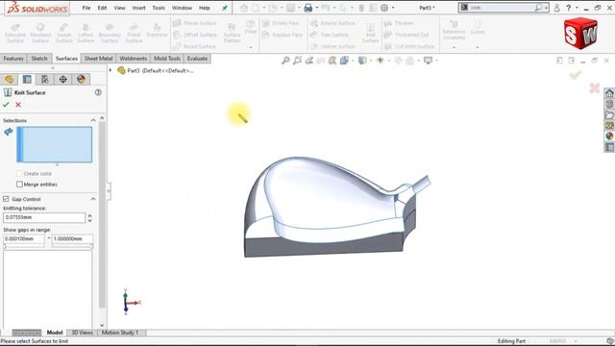Image resolution: width=615 pixels, height=346 pixels.
Task: Open the PropertyManager tab icon
Action: [x=27, y=79]
